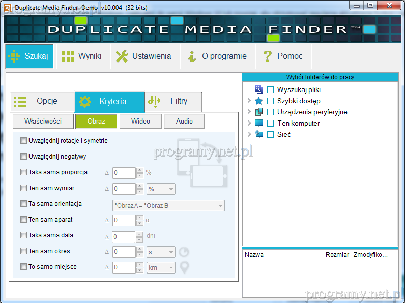The image size is (405, 303).
Task: Click the Wideo button
Action: [x=140, y=121]
